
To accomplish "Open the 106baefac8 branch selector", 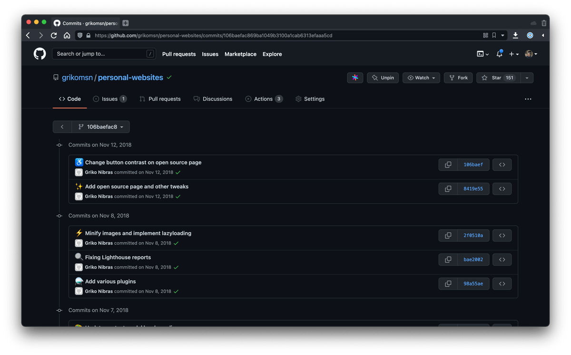I will pos(101,127).
